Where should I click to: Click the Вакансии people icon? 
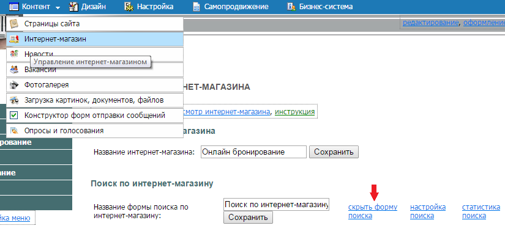(x=14, y=70)
